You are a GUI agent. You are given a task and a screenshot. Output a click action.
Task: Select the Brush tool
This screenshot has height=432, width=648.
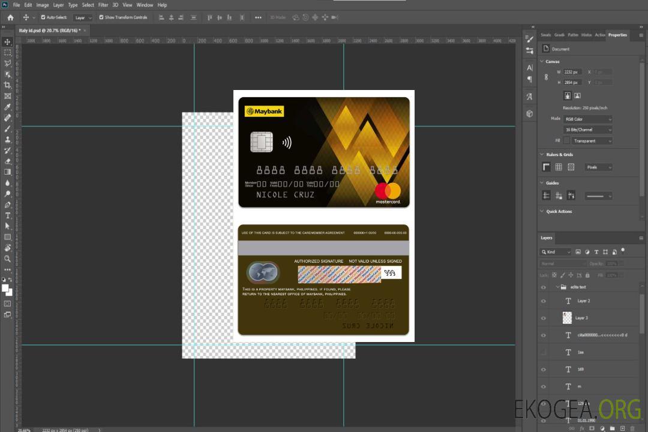tap(7, 128)
